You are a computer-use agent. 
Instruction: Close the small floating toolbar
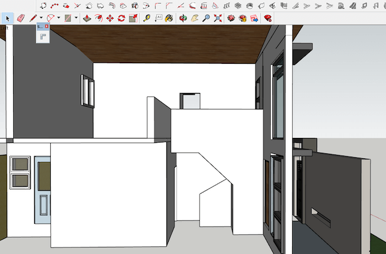point(47,26)
